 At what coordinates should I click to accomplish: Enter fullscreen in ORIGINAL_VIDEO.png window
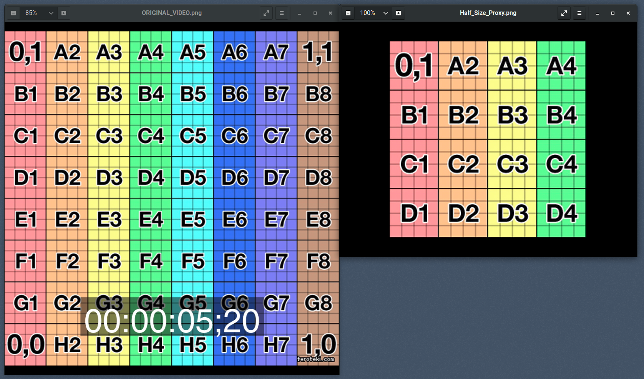point(266,13)
